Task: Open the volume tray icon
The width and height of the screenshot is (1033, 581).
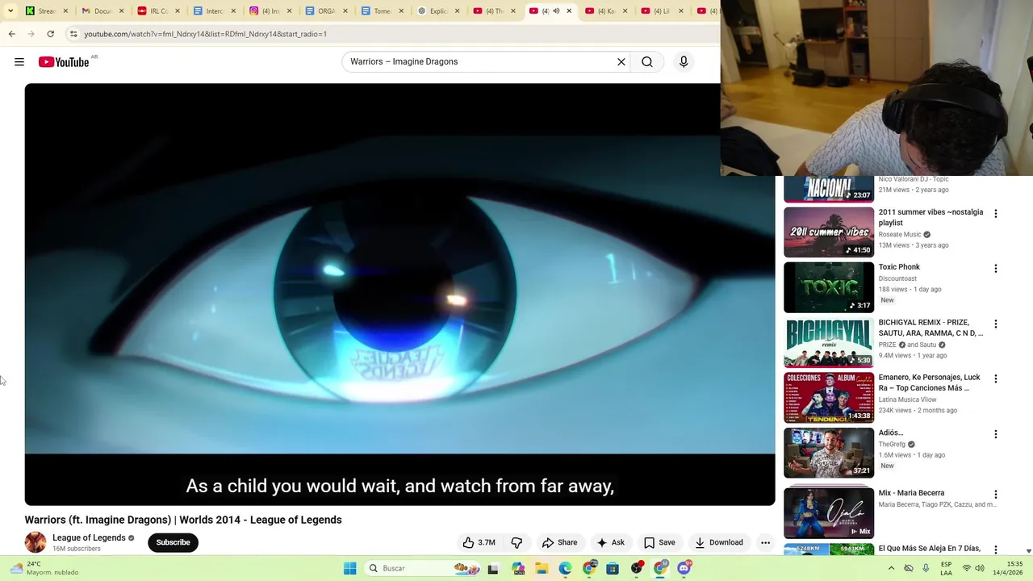Action: (980, 568)
